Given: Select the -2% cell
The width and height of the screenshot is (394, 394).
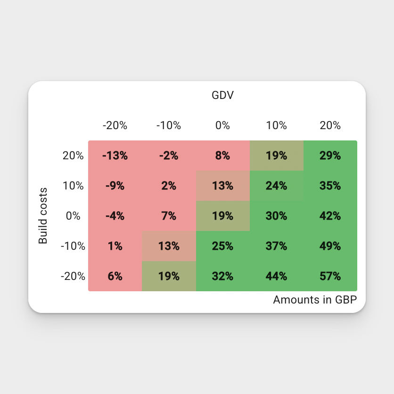Looking at the screenshot, I should (x=169, y=156).
